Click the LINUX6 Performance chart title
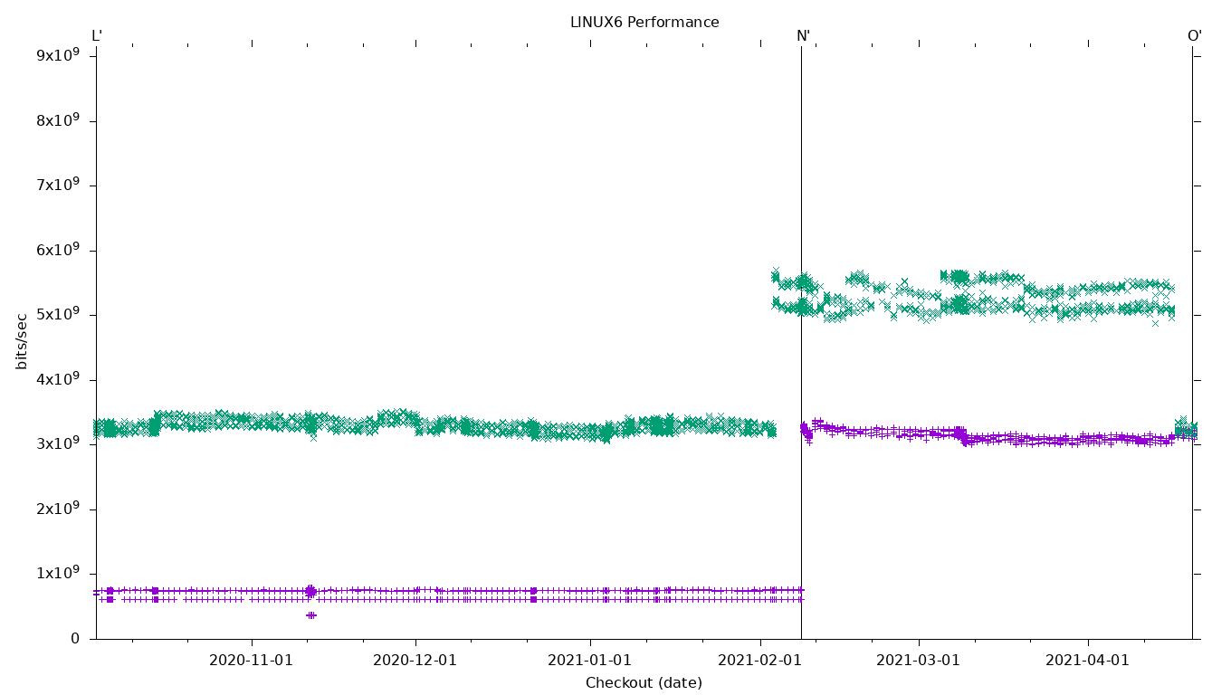The height and width of the screenshot is (695, 1231). tap(644, 23)
